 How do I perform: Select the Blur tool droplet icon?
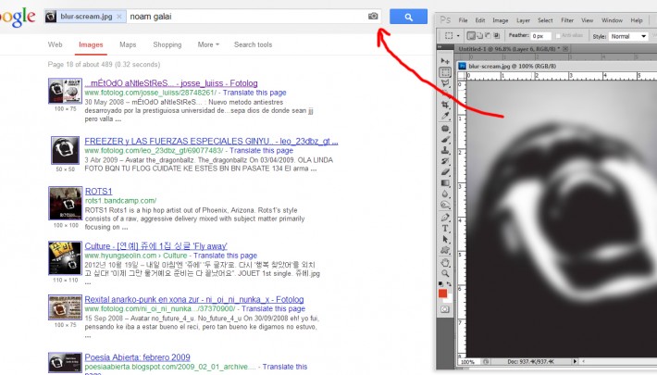[445, 194]
